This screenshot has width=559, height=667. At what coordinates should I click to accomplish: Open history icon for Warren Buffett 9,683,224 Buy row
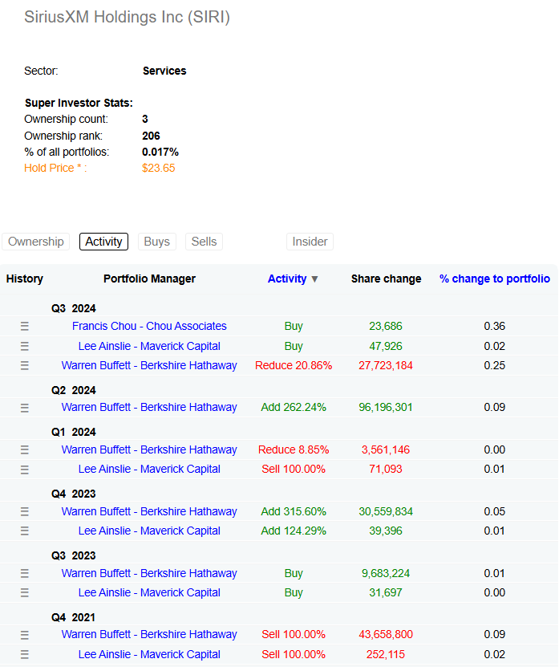click(25, 573)
